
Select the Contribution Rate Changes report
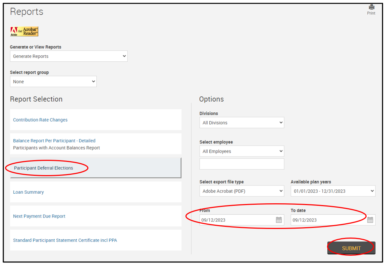click(40, 120)
